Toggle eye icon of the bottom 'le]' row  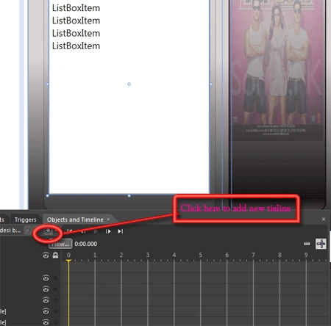46,322
